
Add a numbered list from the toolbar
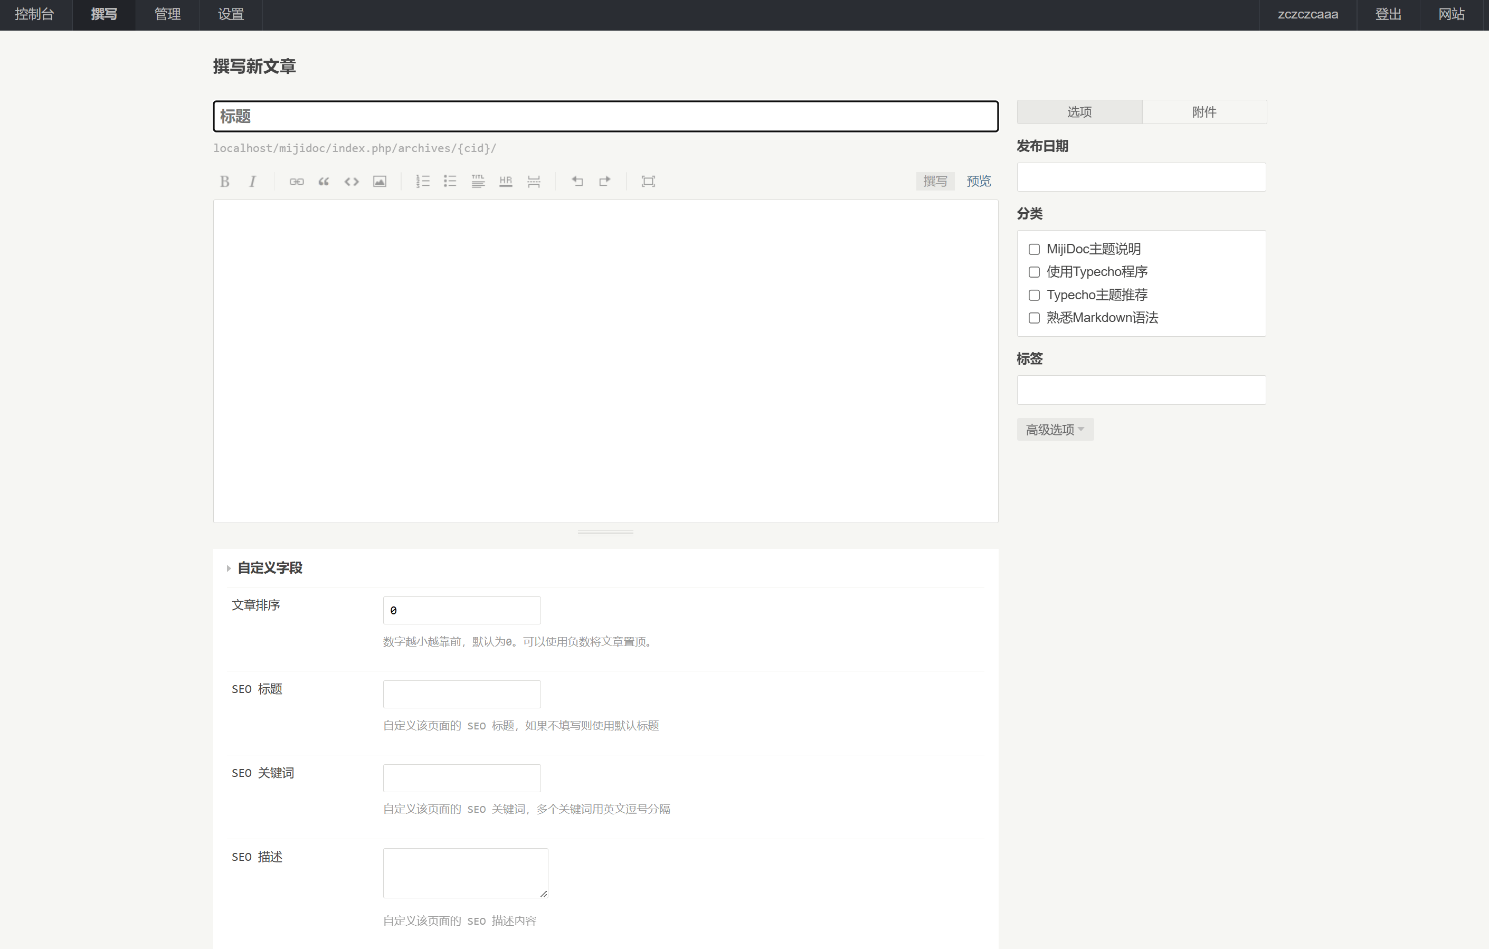pyautogui.click(x=422, y=181)
